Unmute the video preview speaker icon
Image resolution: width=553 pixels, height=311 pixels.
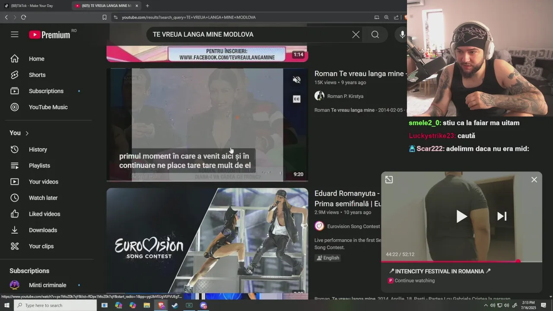click(x=296, y=80)
